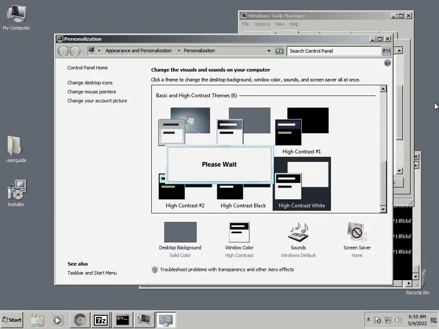Viewport: 439px width, 329px height.
Task: Click the Search Control Panel field
Action: 334,51
